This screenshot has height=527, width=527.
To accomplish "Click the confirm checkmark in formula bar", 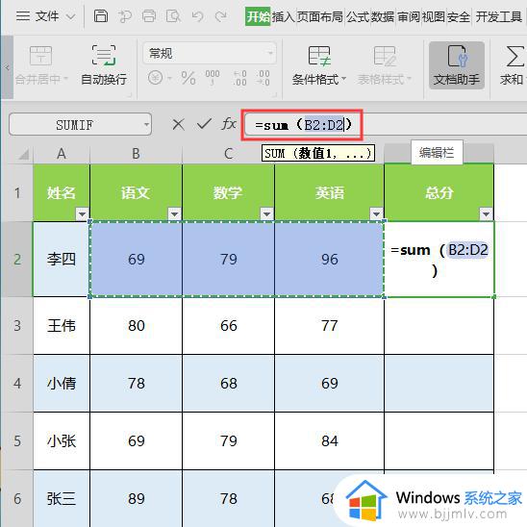I will point(204,124).
